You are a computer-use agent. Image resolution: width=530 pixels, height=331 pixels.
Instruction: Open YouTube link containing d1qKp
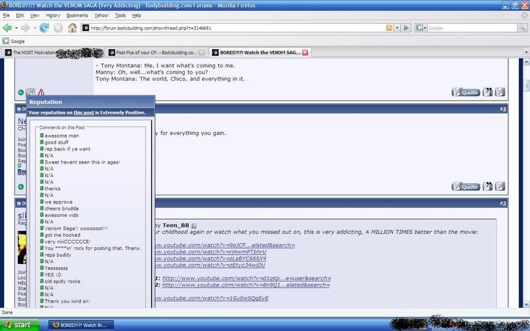coord(246,278)
